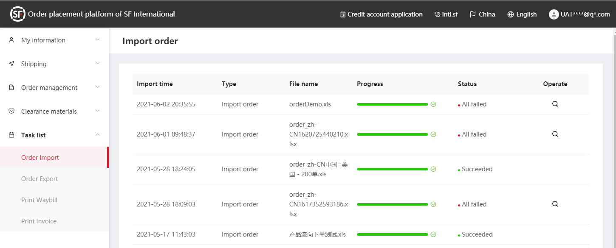The height and width of the screenshot is (248, 616).
Task: Click the Clearance materials shield icon
Action: tap(12, 111)
